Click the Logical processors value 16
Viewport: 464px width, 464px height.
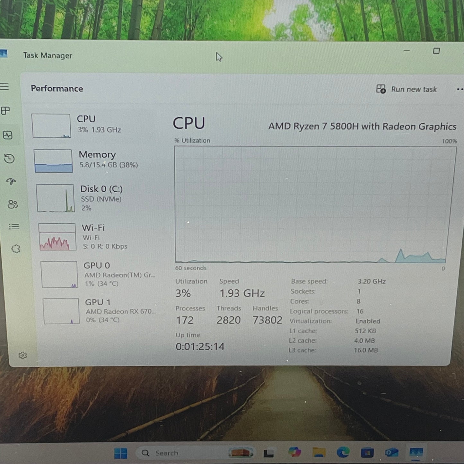[x=360, y=311]
